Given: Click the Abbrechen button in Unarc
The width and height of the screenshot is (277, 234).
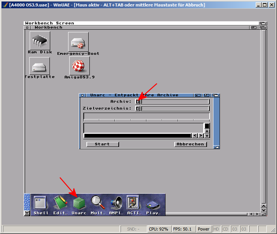Looking at the screenshot, I should (190, 144).
